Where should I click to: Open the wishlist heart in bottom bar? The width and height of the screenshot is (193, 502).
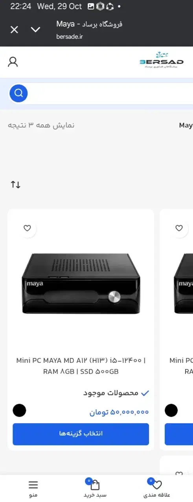156,485
